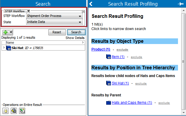Click the '1 hit(s)' text

pyautogui.click(x=97, y=24)
